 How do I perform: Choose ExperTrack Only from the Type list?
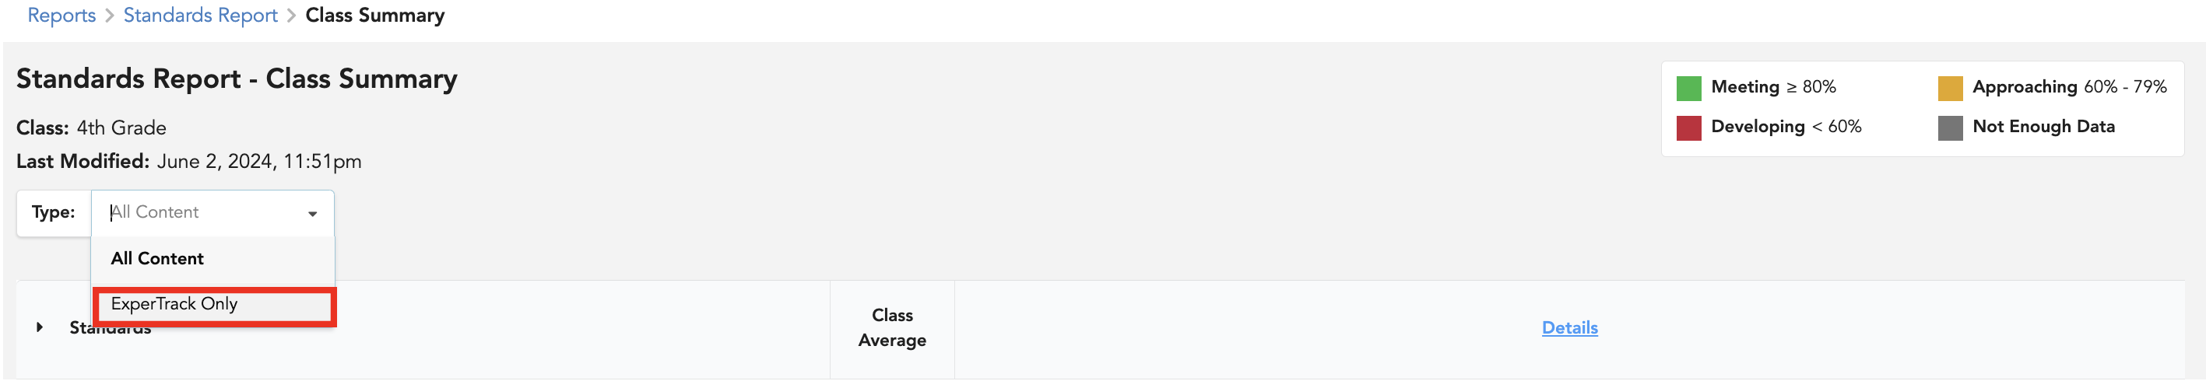tap(174, 304)
